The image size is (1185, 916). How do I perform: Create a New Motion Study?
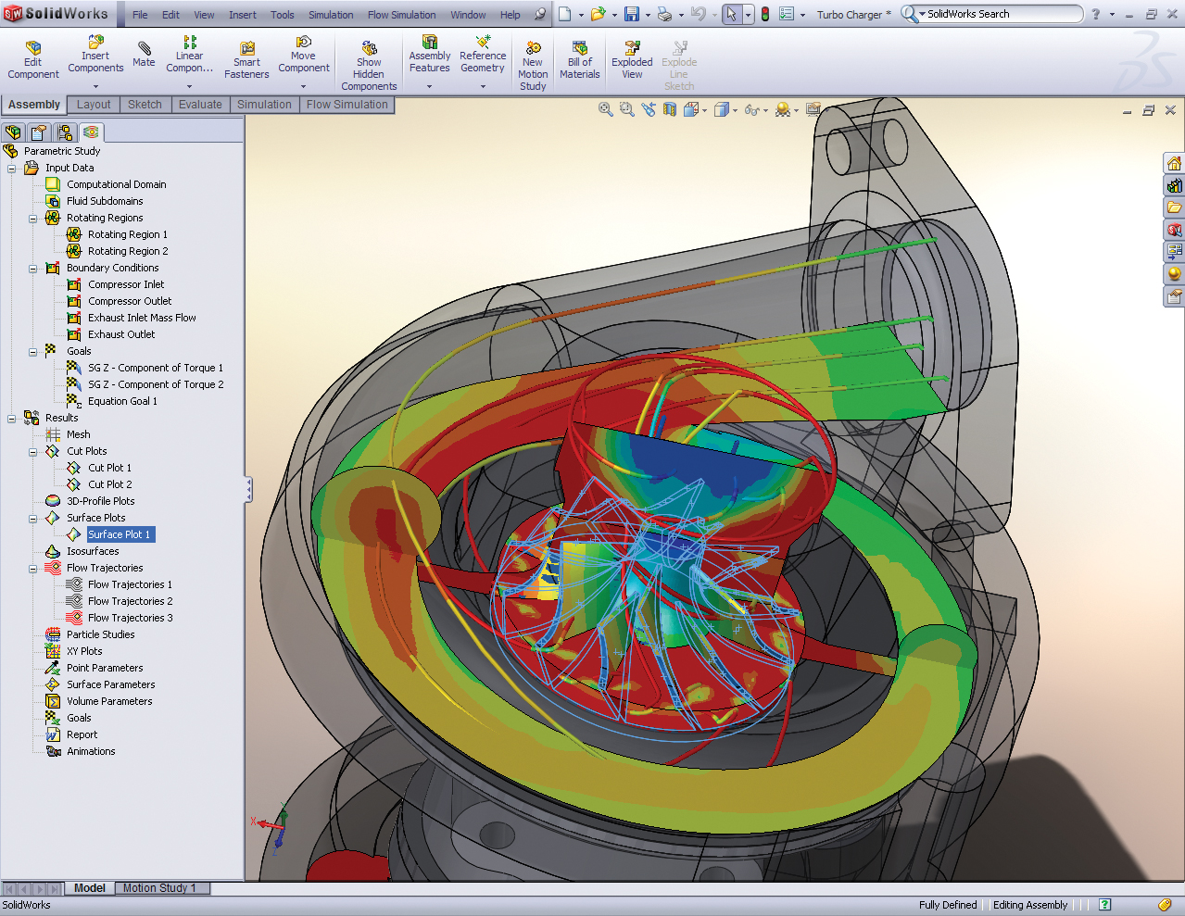tap(532, 56)
